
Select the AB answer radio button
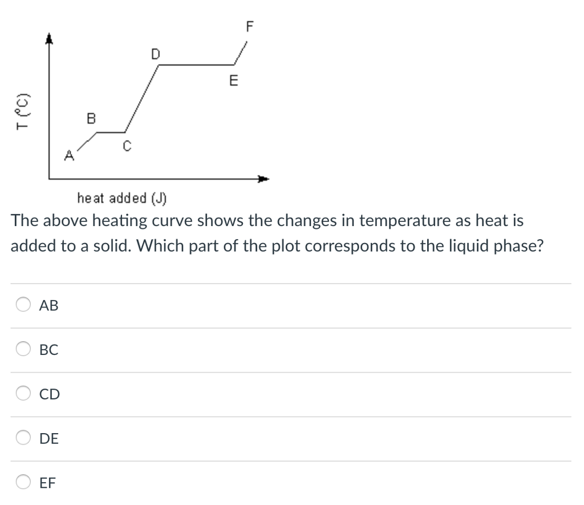tap(23, 304)
